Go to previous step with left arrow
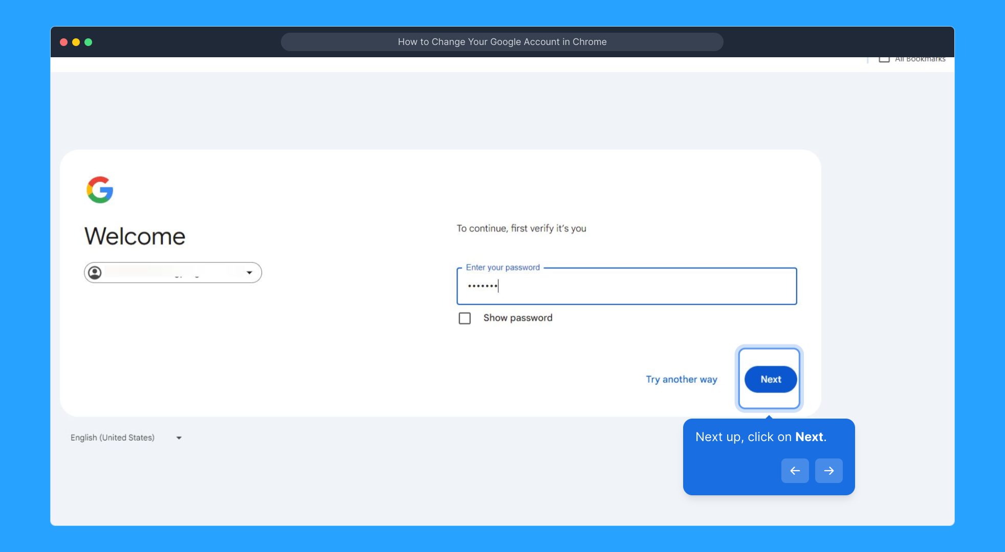The height and width of the screenshot is (552, 1005). tap(795, 471)
